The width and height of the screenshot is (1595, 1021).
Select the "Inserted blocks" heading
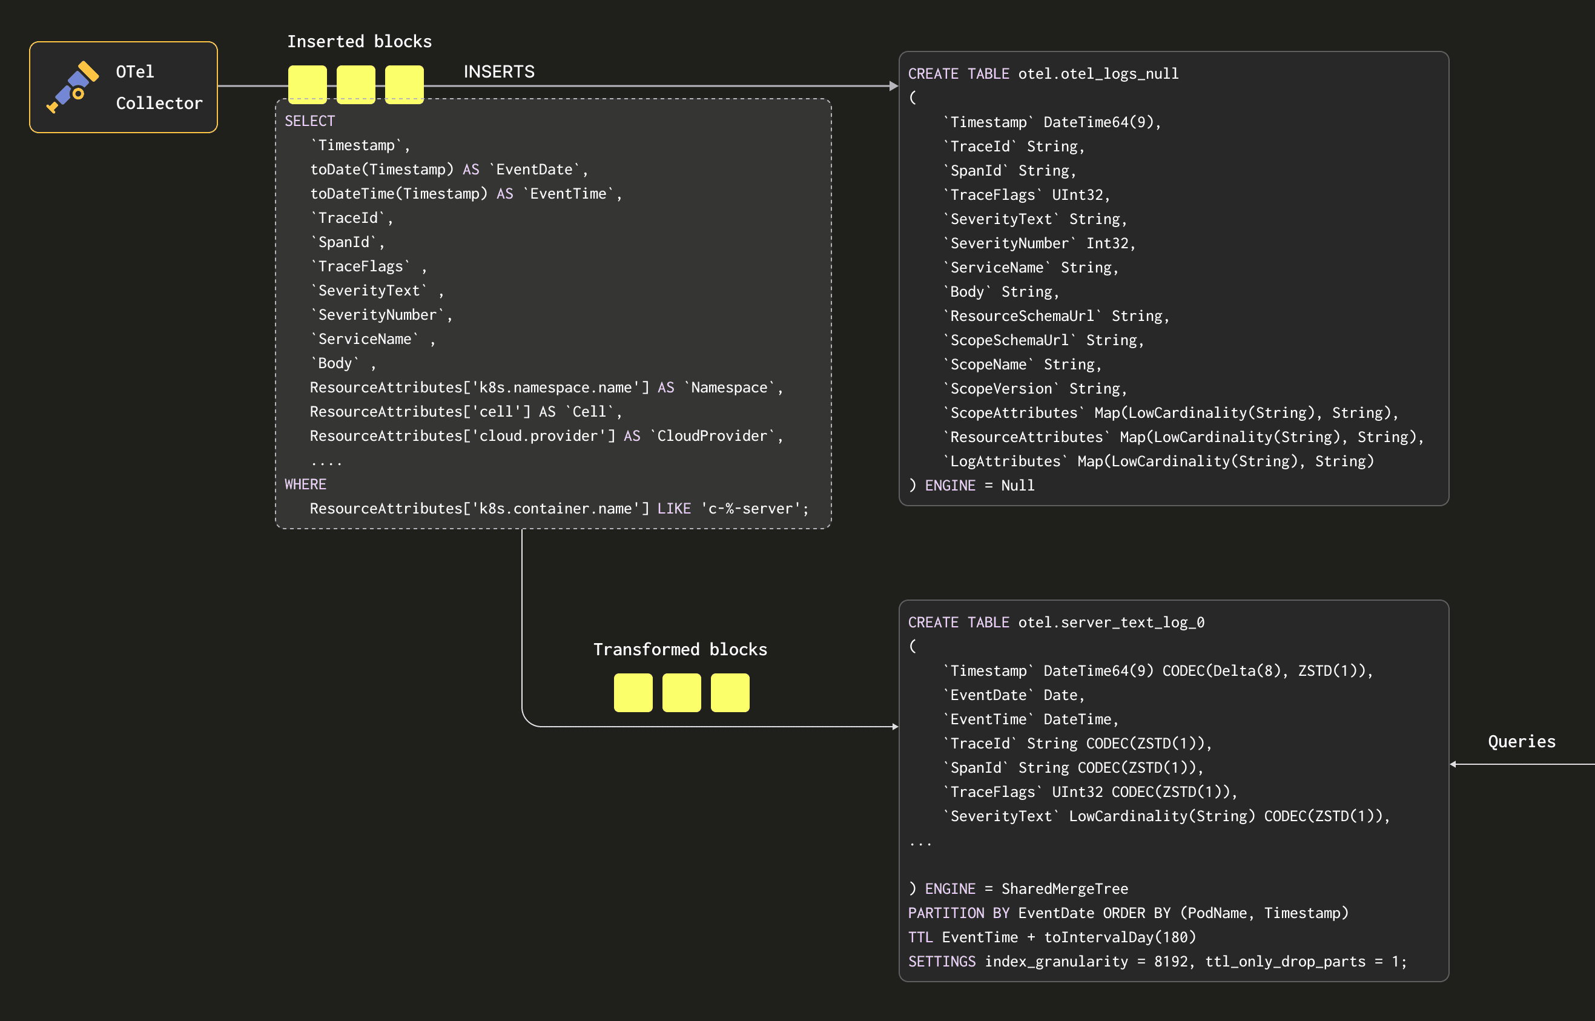click(359, 42)
